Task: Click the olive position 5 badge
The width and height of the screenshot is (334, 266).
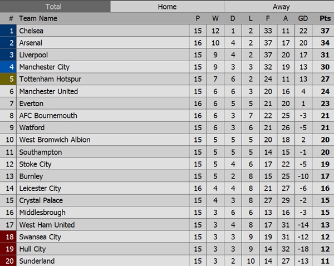Action: click(11, 79)
